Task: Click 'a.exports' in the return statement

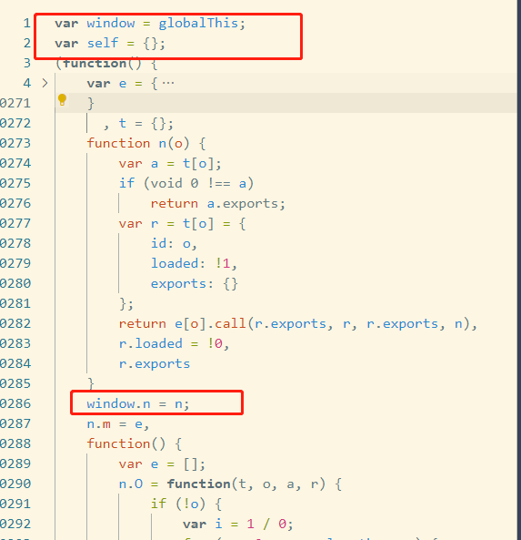Action: [242, 204]
